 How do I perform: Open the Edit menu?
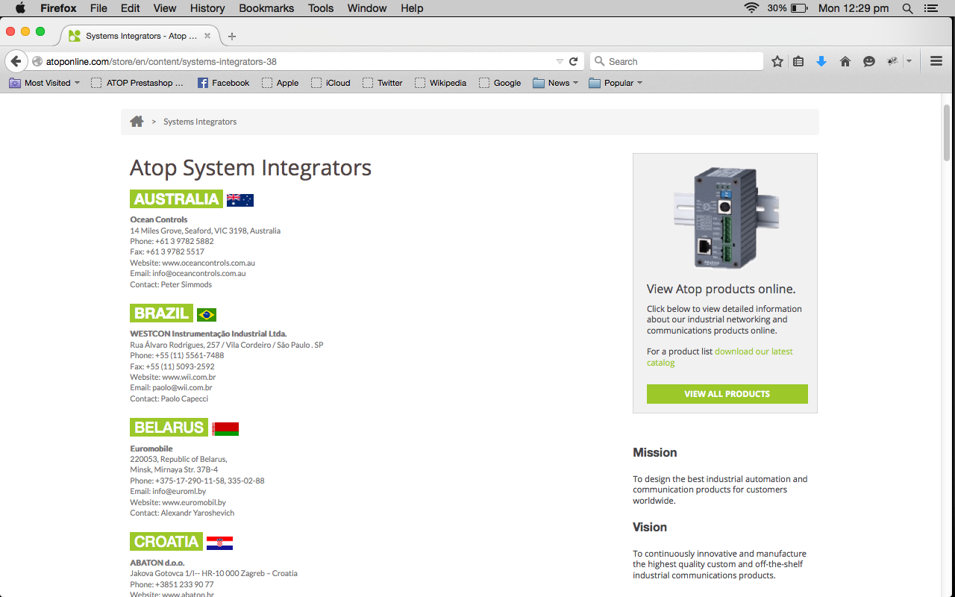[x=130, y=8]
